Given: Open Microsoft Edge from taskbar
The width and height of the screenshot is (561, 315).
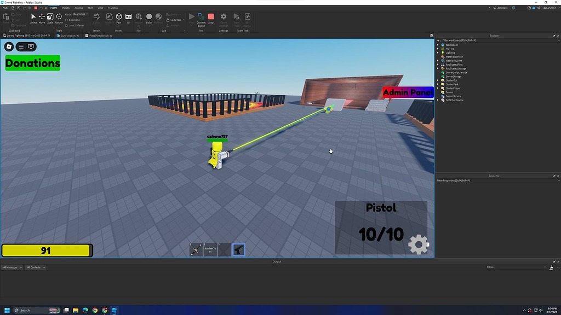Looking at the screenshot, I should (x=85, y=310).
